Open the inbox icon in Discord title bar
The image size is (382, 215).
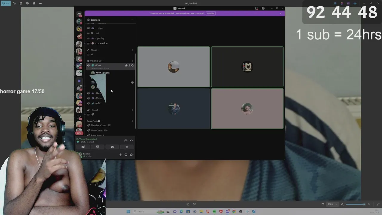coord(257,8)
